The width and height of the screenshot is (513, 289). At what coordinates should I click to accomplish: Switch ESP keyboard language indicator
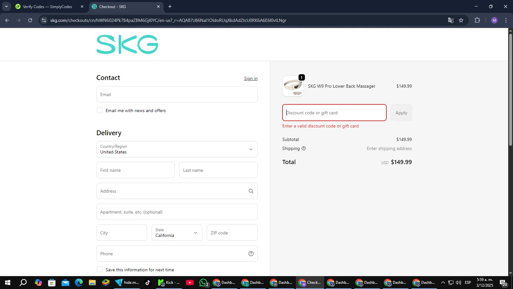point(468,282)
